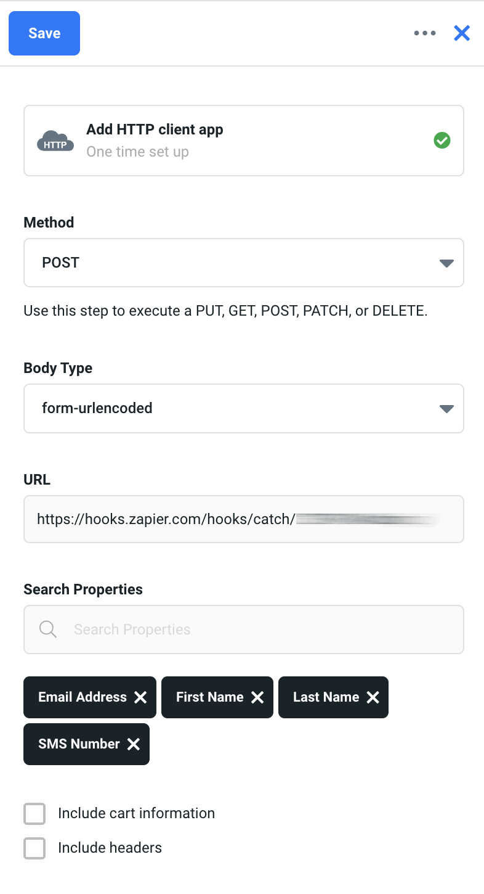Click the Method dropdown arrow

coord(446,263)
